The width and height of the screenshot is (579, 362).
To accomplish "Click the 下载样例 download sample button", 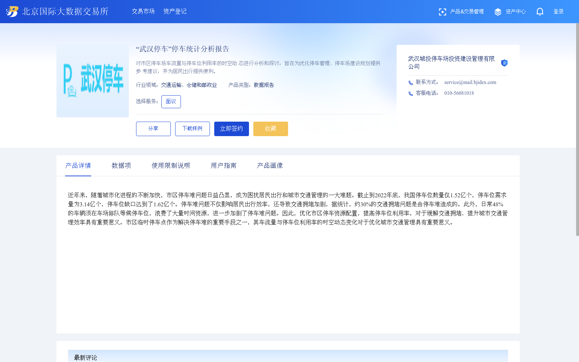I will (x=193, y=129).
